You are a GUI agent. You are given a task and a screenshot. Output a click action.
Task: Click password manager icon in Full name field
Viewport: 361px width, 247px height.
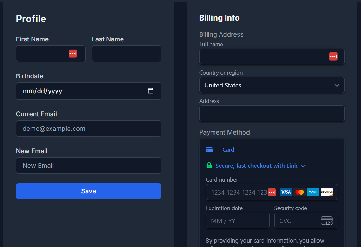pyautogui.click(x=333, y=57)
